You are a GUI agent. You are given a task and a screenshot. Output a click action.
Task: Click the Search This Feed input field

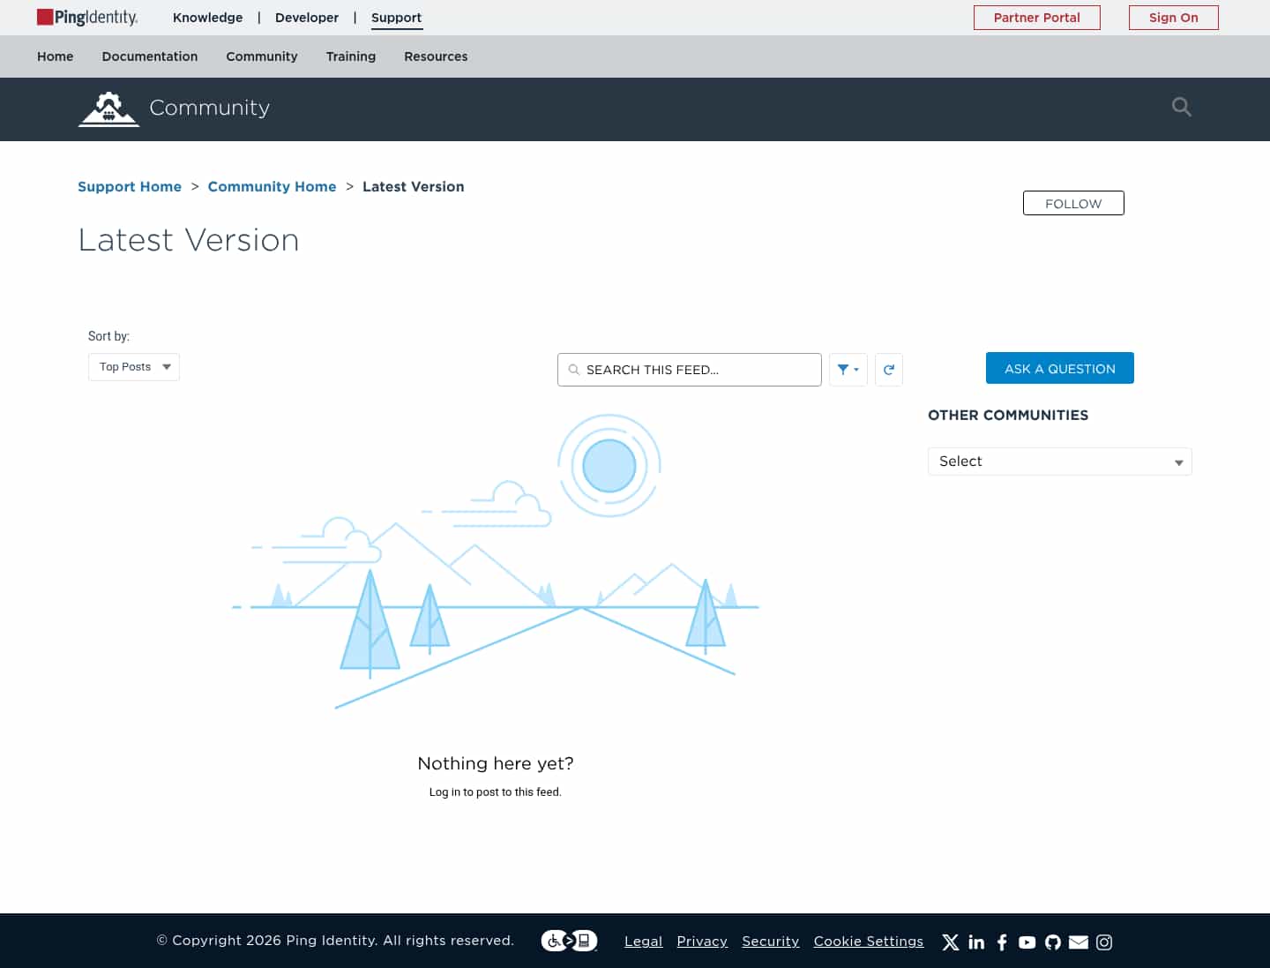pos(690,370)
